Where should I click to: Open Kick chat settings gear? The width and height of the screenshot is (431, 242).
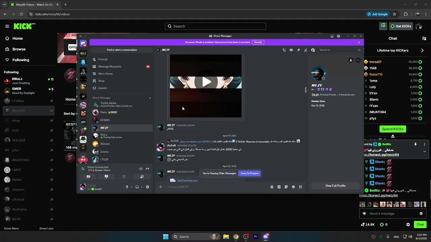click(408, 225)
